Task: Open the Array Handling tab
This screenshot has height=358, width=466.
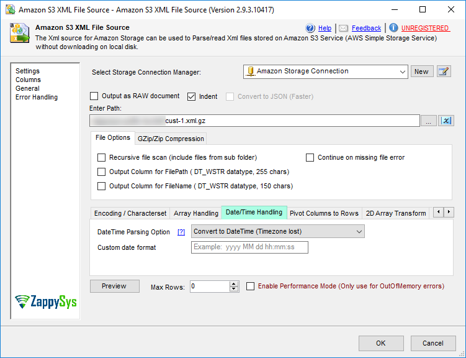Action: 196,213
